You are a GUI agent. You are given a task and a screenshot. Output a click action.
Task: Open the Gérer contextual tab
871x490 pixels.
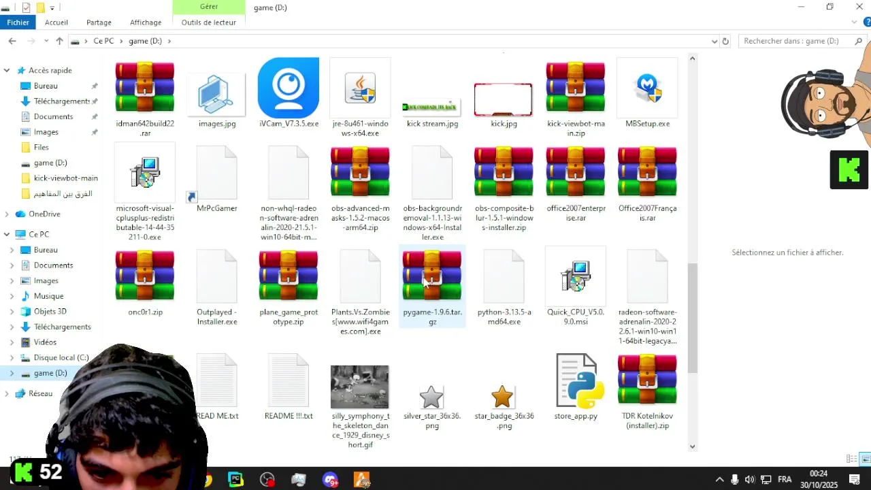pos(209,7)
